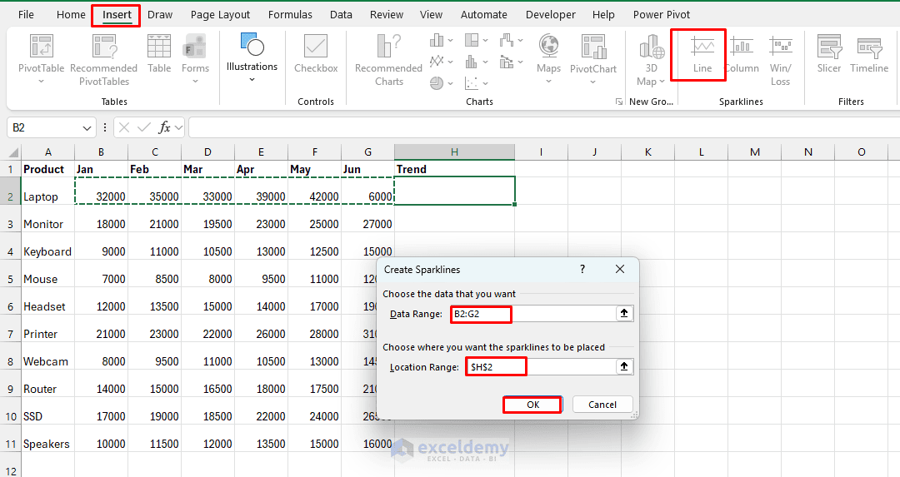Open the Formulas tab
The width and height of the screenshot is (900, 477).
click(x=291, y=14)
